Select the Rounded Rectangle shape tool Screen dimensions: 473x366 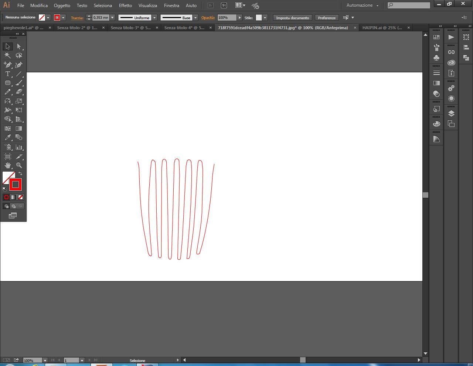pos(7,83)
